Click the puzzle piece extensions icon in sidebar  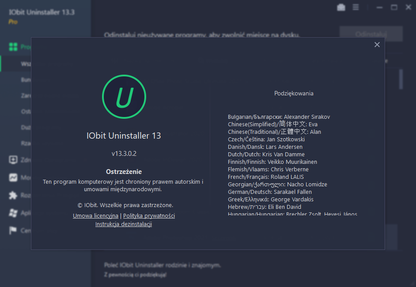[13, 195]
